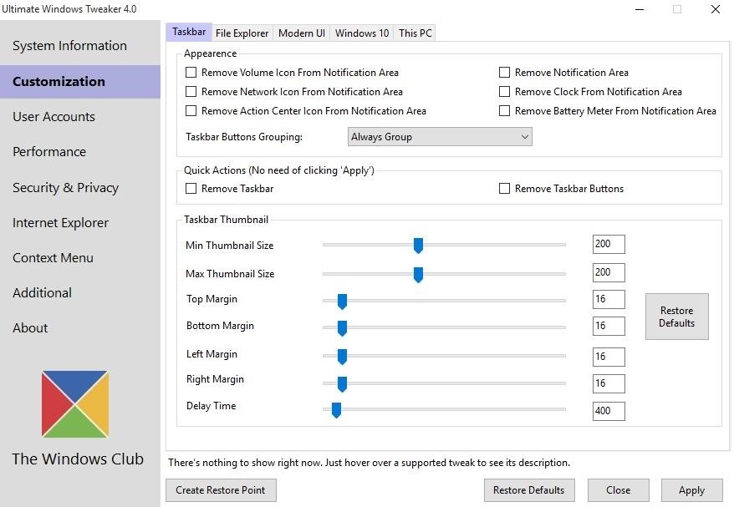Click The Windows Club text
This screenshot has width=734, height=507.
pos(78,459)
